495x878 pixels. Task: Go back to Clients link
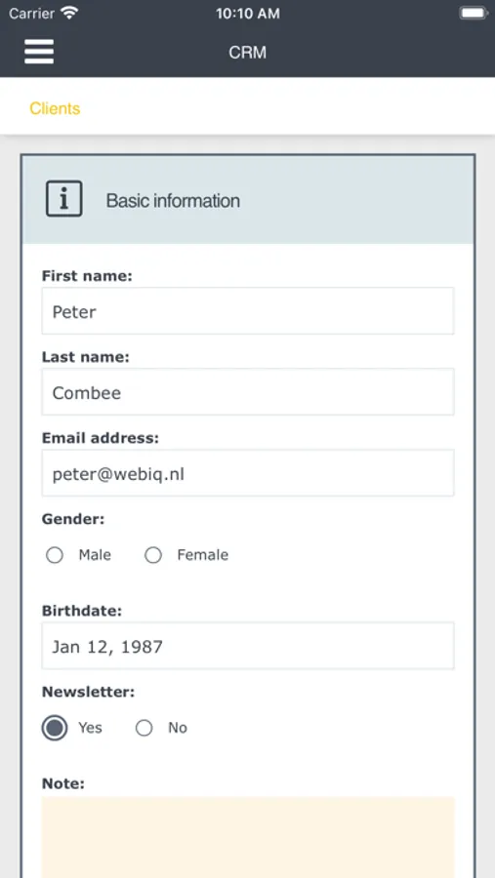[x=55, y=108]
